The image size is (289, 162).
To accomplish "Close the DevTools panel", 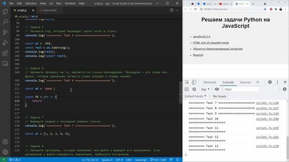I will (x=285, y=82).
